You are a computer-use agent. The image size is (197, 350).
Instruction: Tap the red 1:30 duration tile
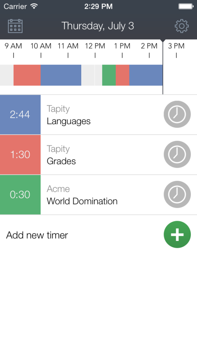pos(20,154)
